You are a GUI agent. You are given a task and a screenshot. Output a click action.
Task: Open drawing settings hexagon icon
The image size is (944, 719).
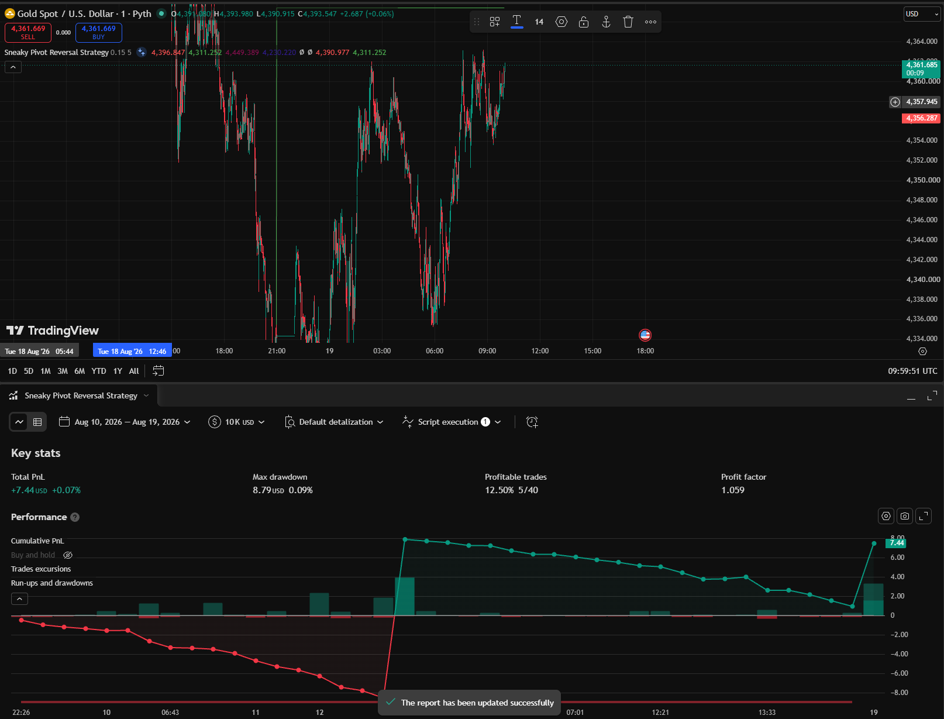pyautogui.click(x=561, y=22)
